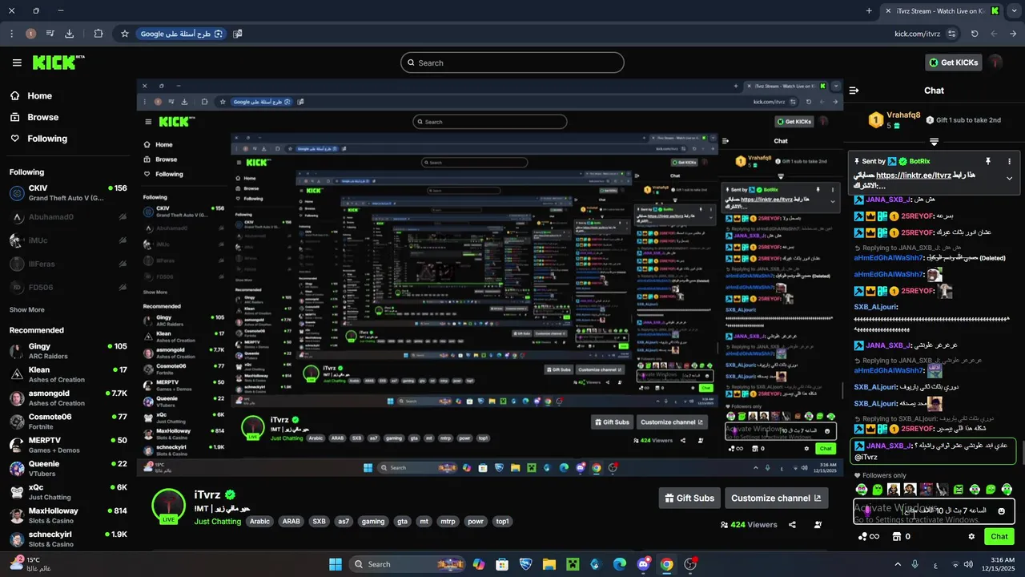Click the green KICK logo

point(58,63)
